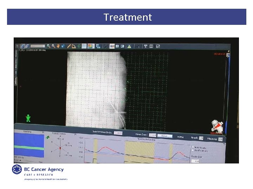Select the ruler distance measurement tool
This screenshot has height=189, width=253.
click(x=69, y=46)
